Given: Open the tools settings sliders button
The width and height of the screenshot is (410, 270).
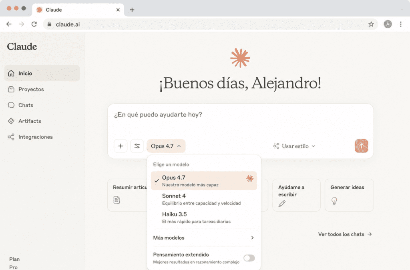Looking at the screenshot, I should click(x=137, y=146).
